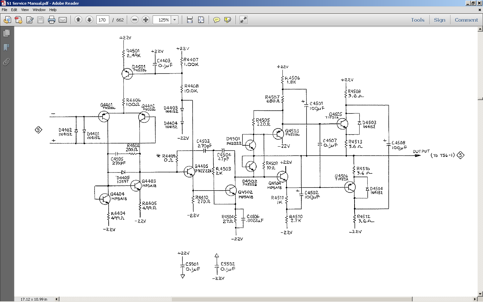Print the document using printer icon
The height and width of the screenshot is (302, 483).
tap(52, 20)
